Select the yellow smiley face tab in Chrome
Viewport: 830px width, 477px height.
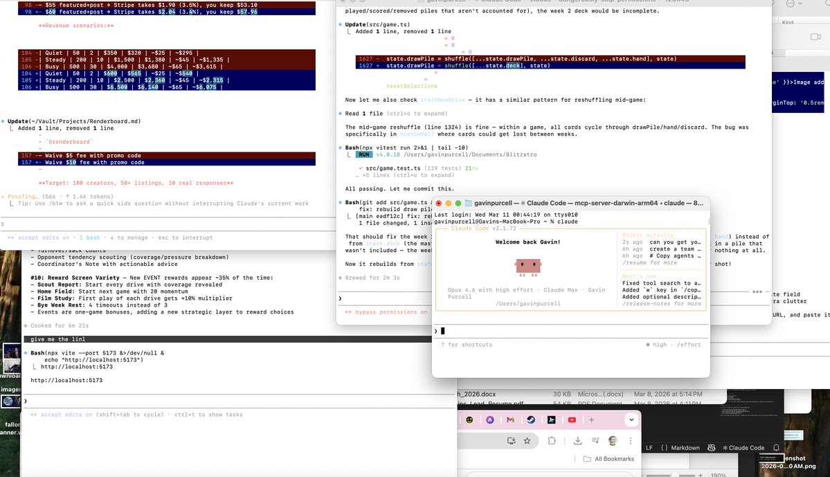[469, 420]
